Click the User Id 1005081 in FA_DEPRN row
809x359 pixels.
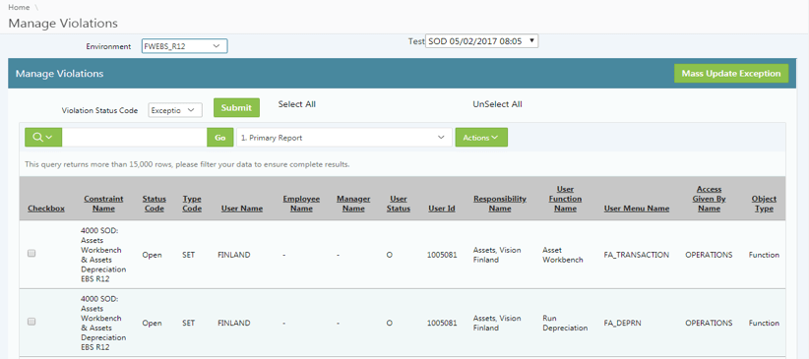pyautogui.click(x=442, y=323)
